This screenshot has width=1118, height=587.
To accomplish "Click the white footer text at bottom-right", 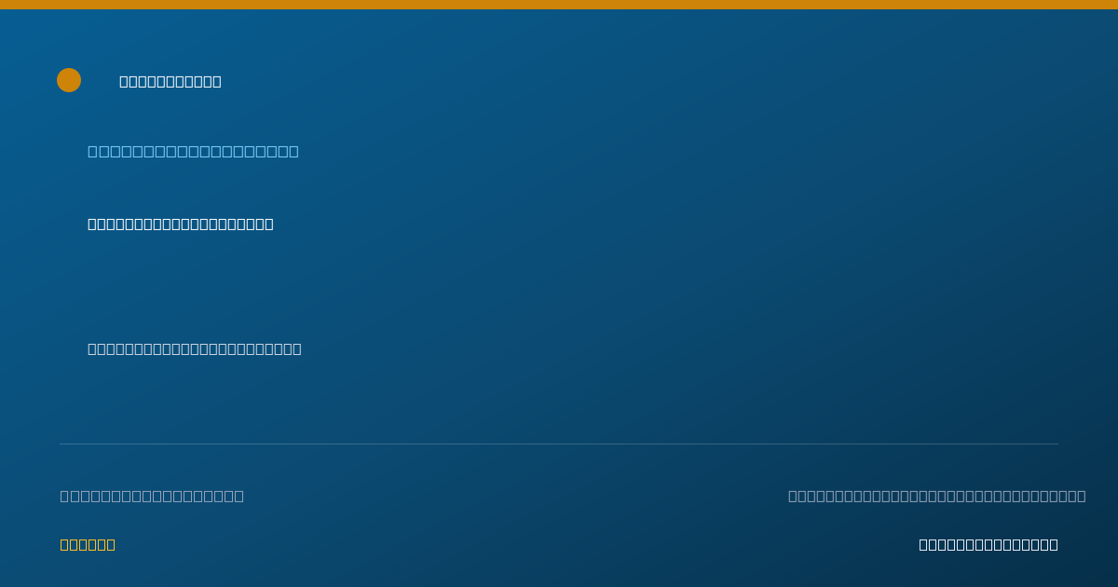I will [x=988, y=544].
